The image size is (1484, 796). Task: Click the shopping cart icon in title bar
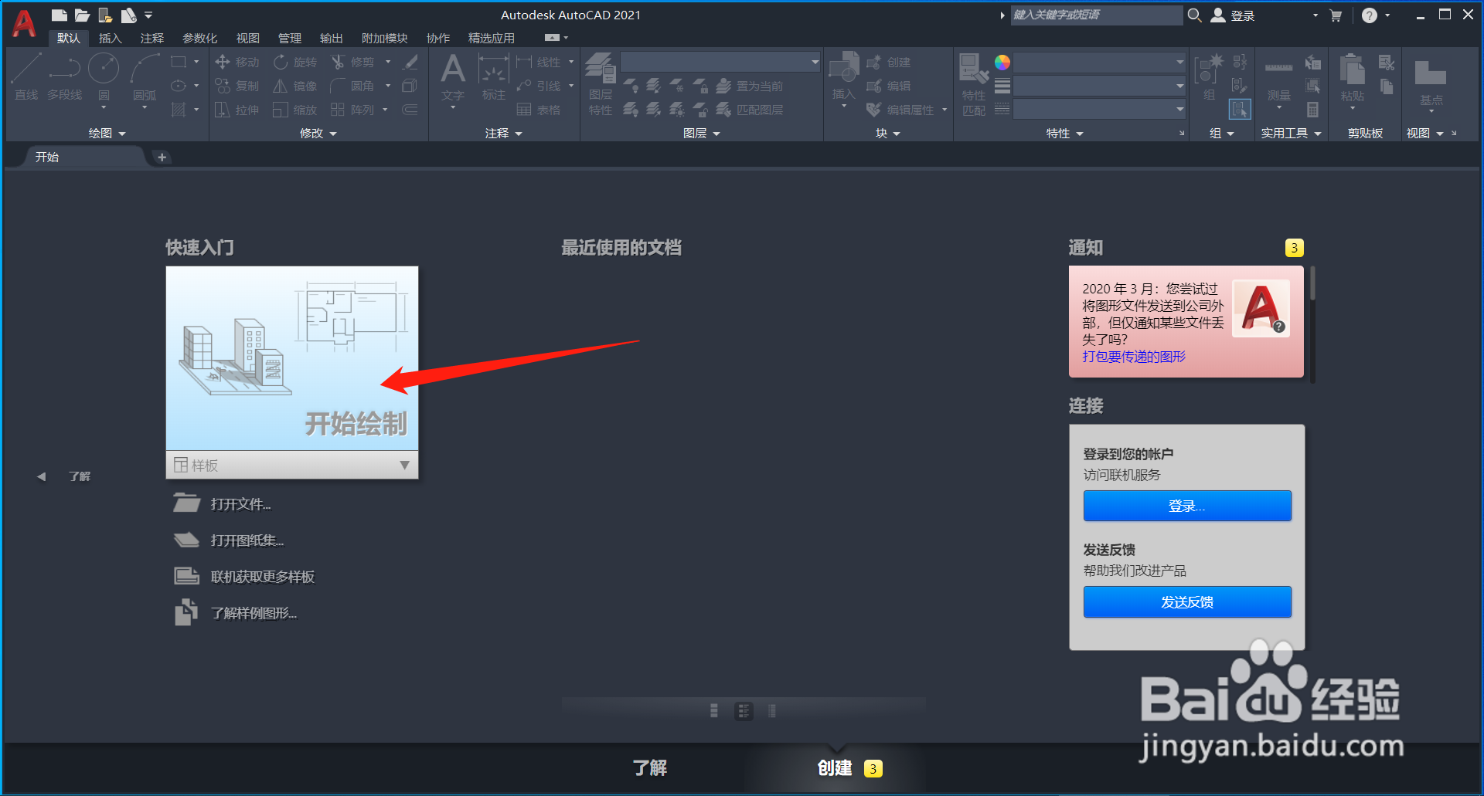[1336, 15]
